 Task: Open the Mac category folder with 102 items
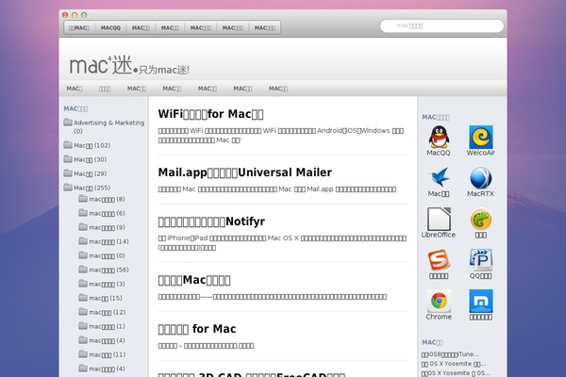tap(87, 145)
